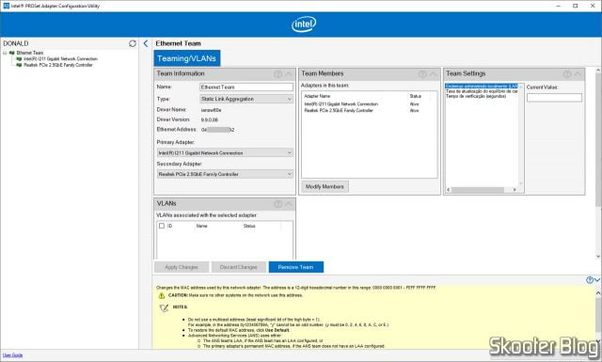Refresh the DONALD adapter list

(133, 43)
